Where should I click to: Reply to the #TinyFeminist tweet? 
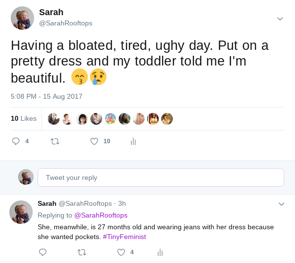pyautogui.click(x=42, y=252)
